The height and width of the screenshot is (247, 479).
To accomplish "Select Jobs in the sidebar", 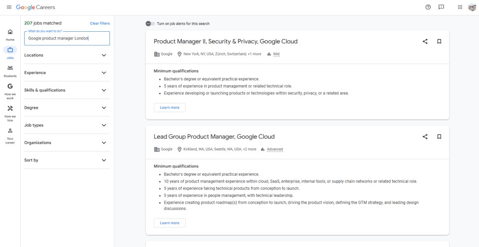I will coord(10,52).
